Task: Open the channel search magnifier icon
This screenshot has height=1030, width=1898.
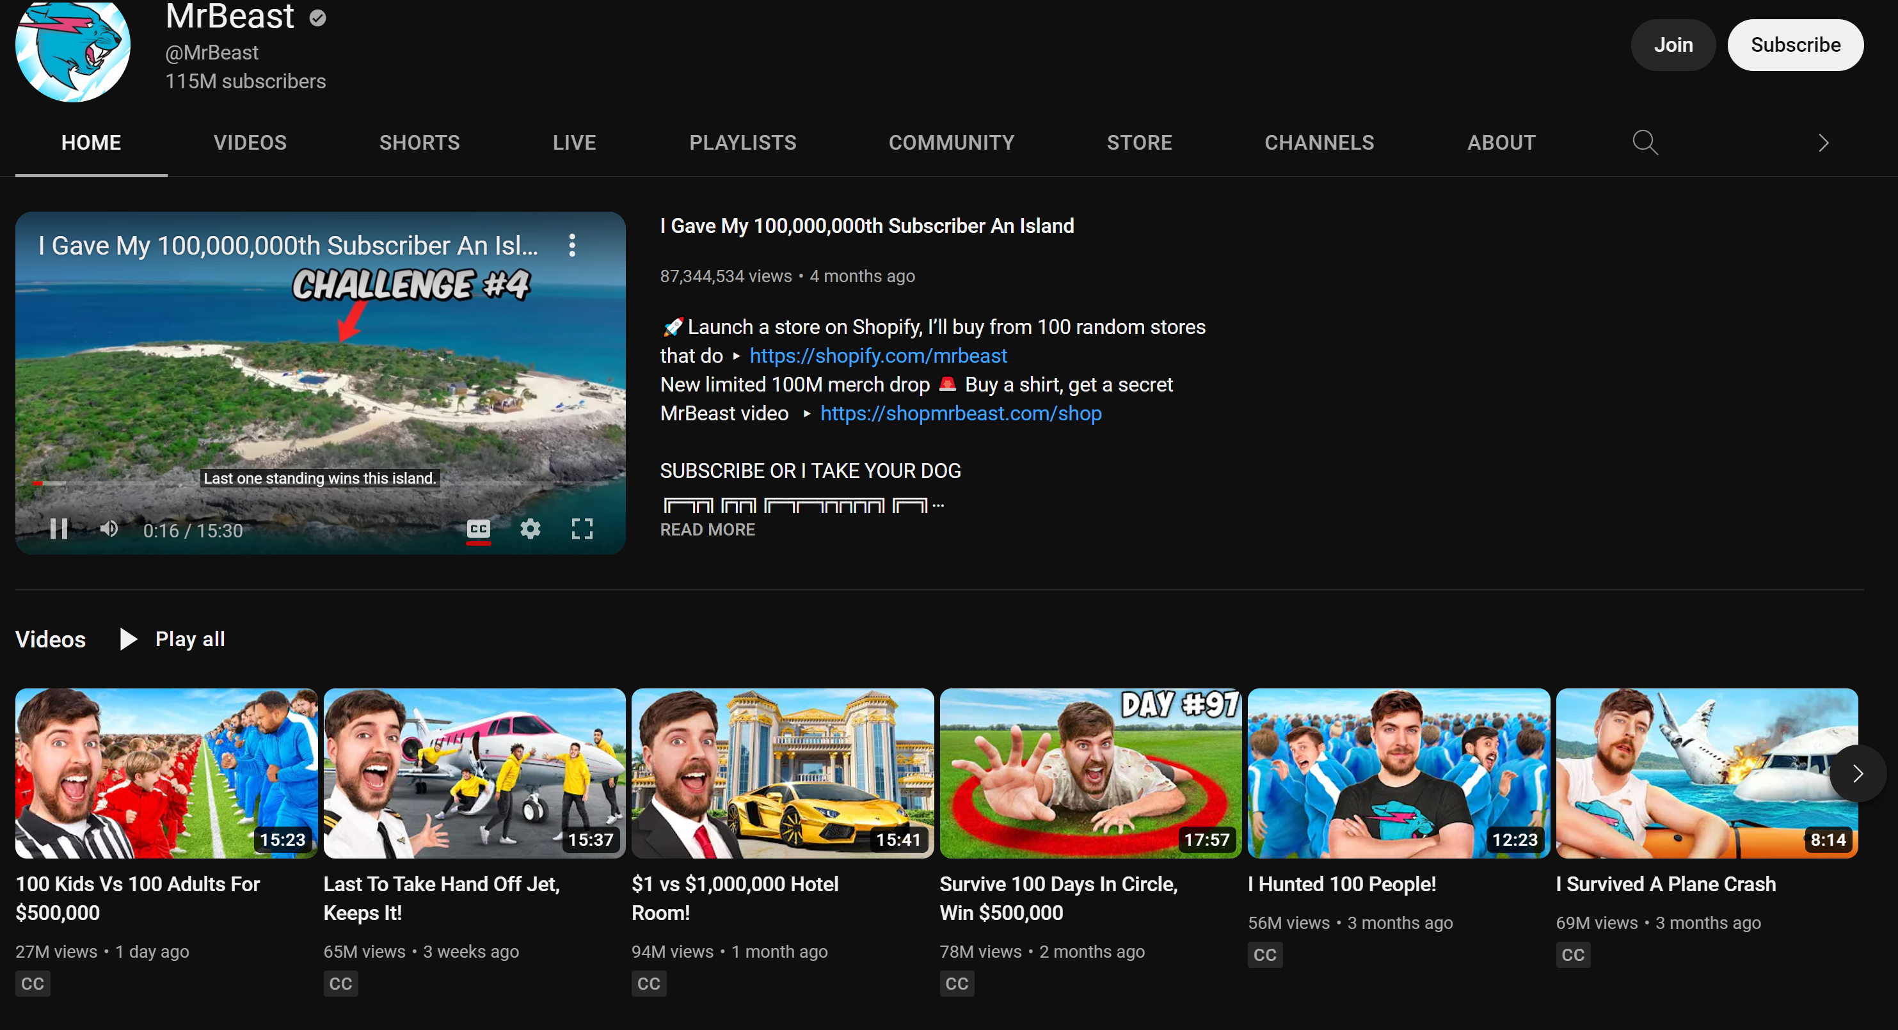Action: 1645,142
